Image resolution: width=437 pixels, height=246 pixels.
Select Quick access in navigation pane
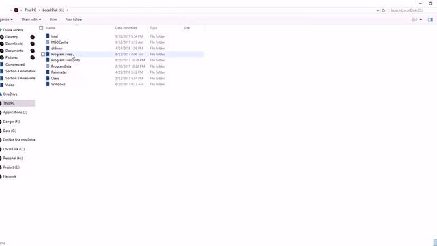tap(13, 30)
